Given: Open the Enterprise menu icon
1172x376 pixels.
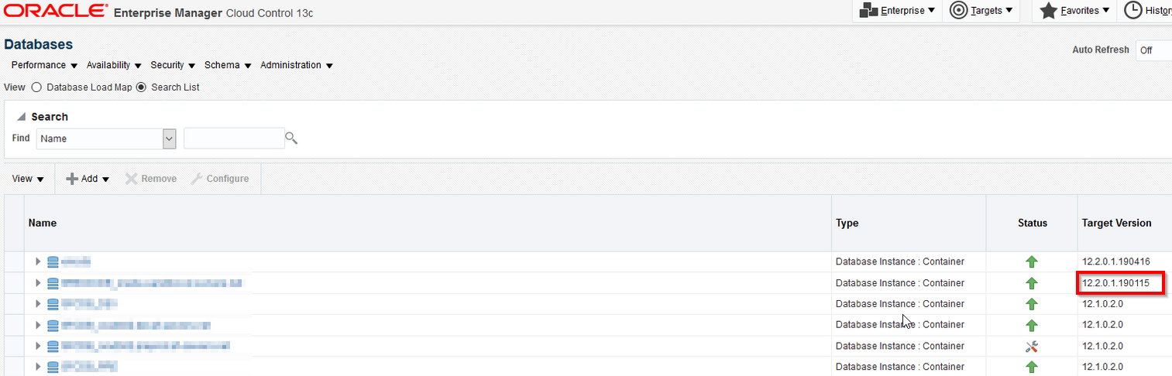Looking at the screenshot, I should tap(868, 11).
